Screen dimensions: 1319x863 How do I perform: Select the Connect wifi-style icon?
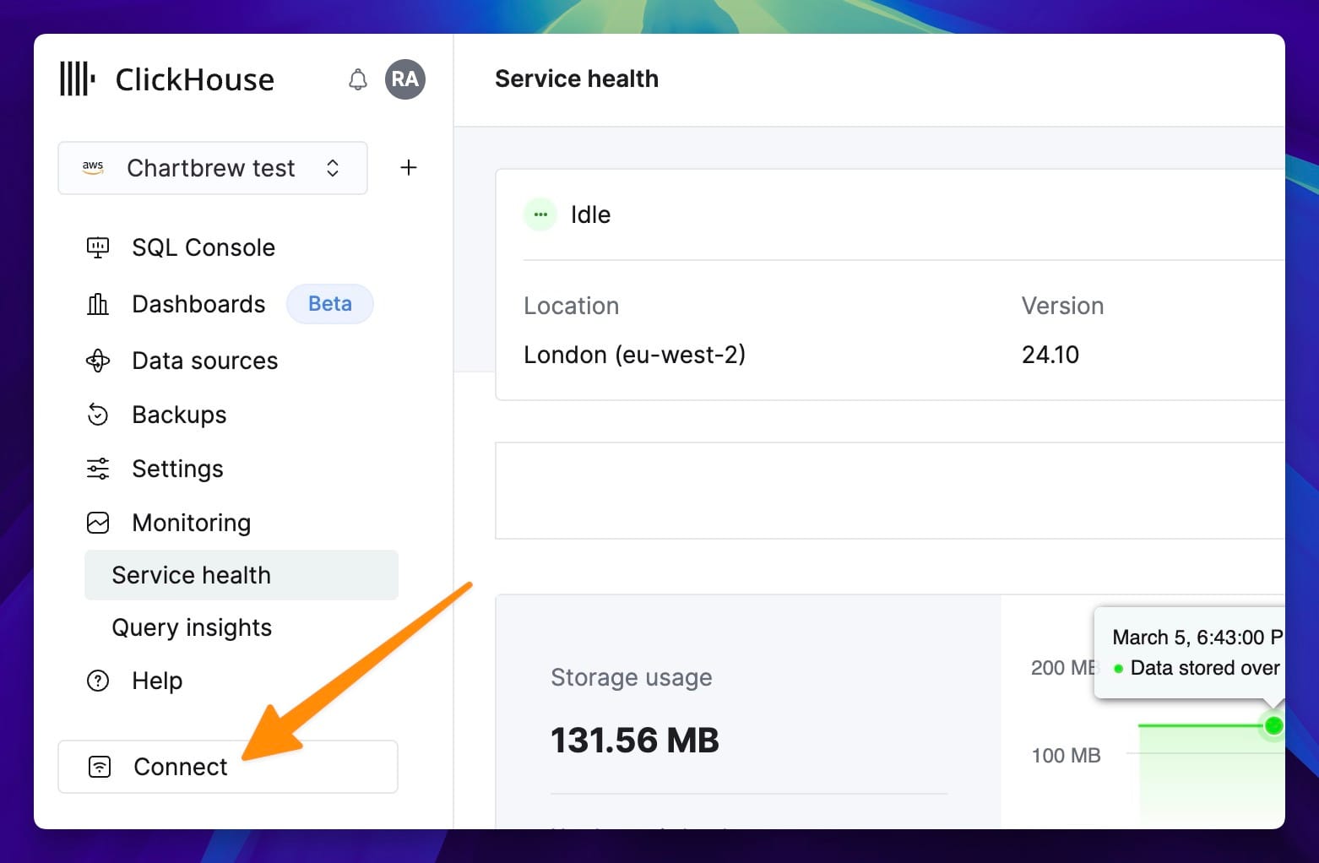pos(99,767)
